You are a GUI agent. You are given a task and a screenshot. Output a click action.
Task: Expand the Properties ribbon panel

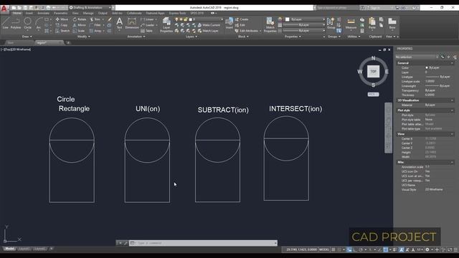coord(293,37)
